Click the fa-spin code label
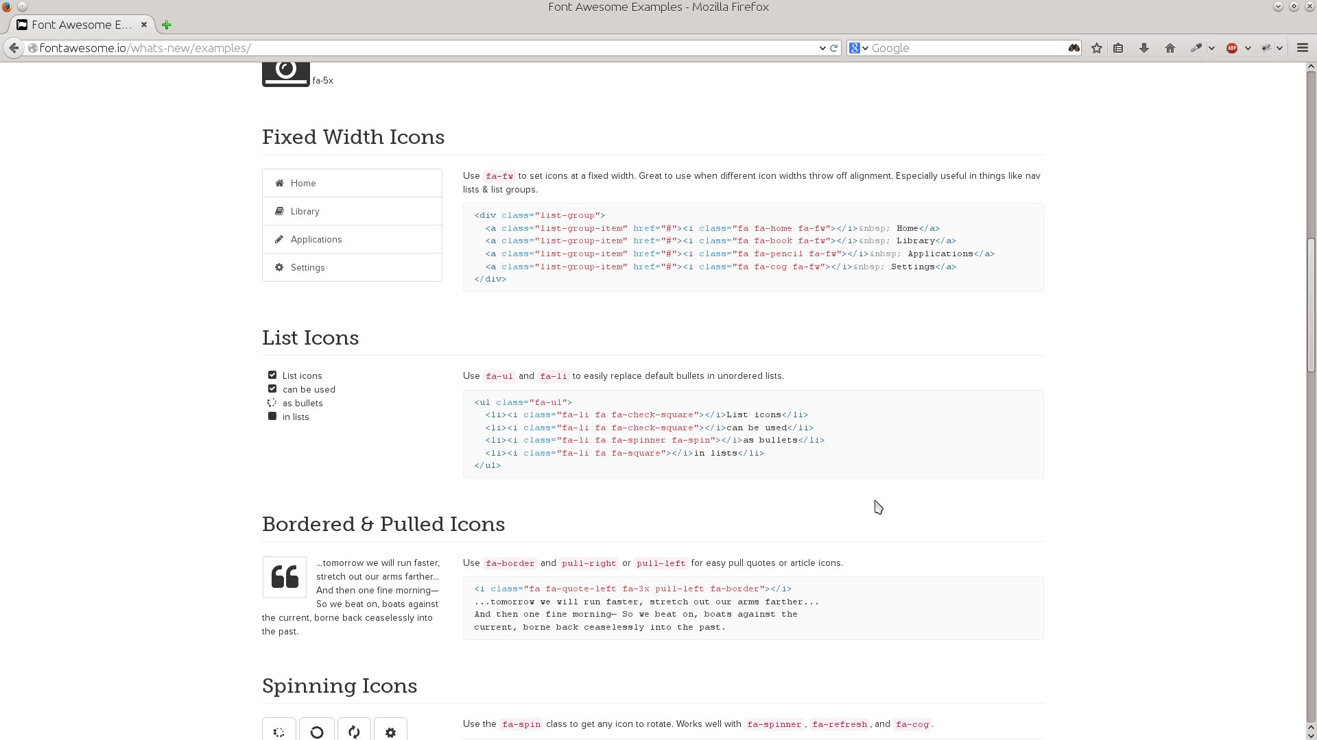Screen dimensions: 1317x740 coord(521,724)
